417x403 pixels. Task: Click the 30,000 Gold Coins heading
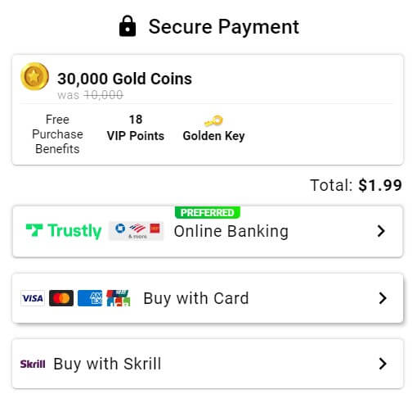(124, 79)
